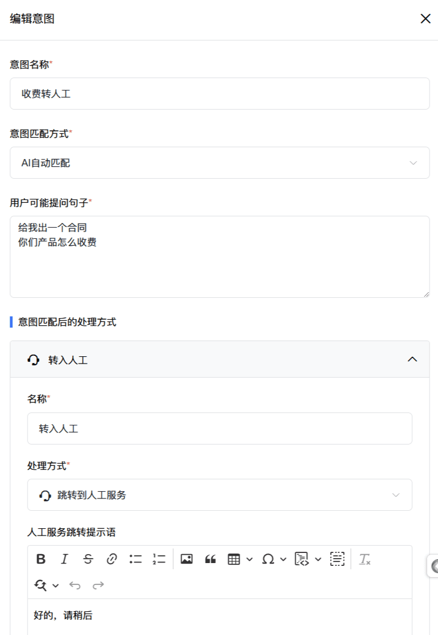Viewport: 438px width, 635px height.
Task: Clear text formatting in the editor
Action: pyautogui.click(x=365, y=559)
